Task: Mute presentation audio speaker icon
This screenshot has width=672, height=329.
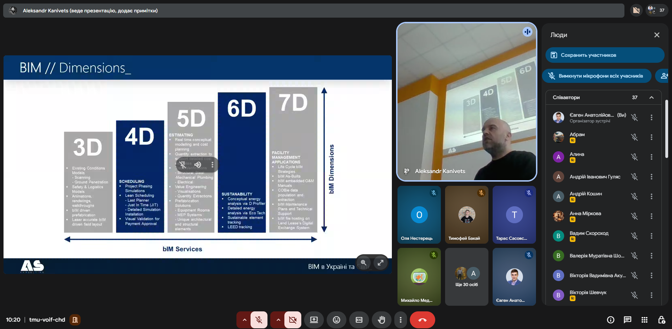Action: click(198, 165)
